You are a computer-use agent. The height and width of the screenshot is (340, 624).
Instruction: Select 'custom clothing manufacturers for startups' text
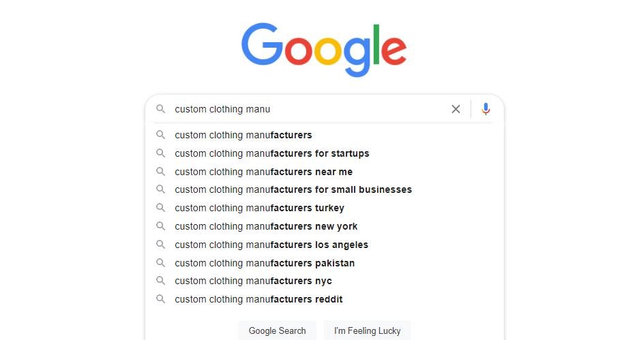pos(271,153)
